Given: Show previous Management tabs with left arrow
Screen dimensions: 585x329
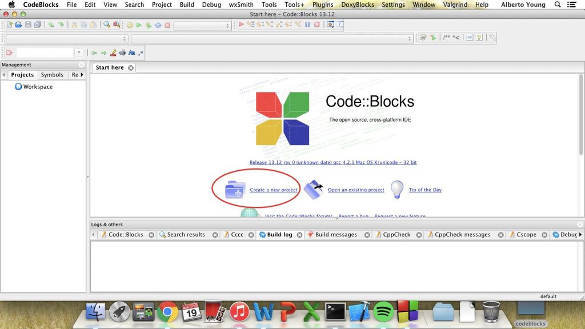Looking at the screenshot, I should tap(4, 75).
